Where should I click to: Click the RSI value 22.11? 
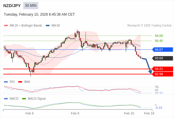coord(159,93)
